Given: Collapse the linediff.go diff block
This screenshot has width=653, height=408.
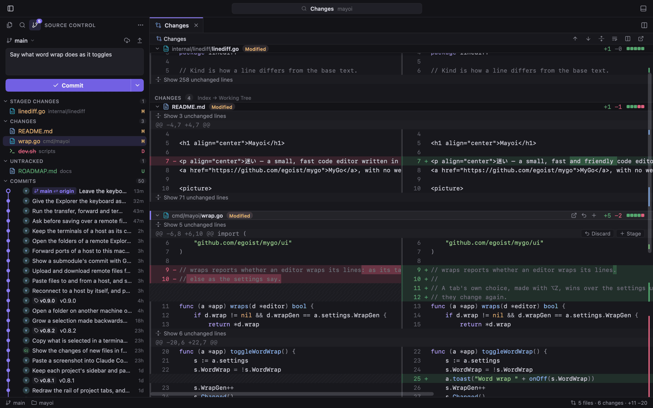Looking at the screenshot, I should coord(158,49).
